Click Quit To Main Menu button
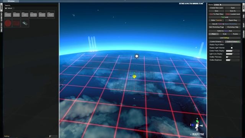The height and width of the screenshot is (138, 245). coord(216,14)
